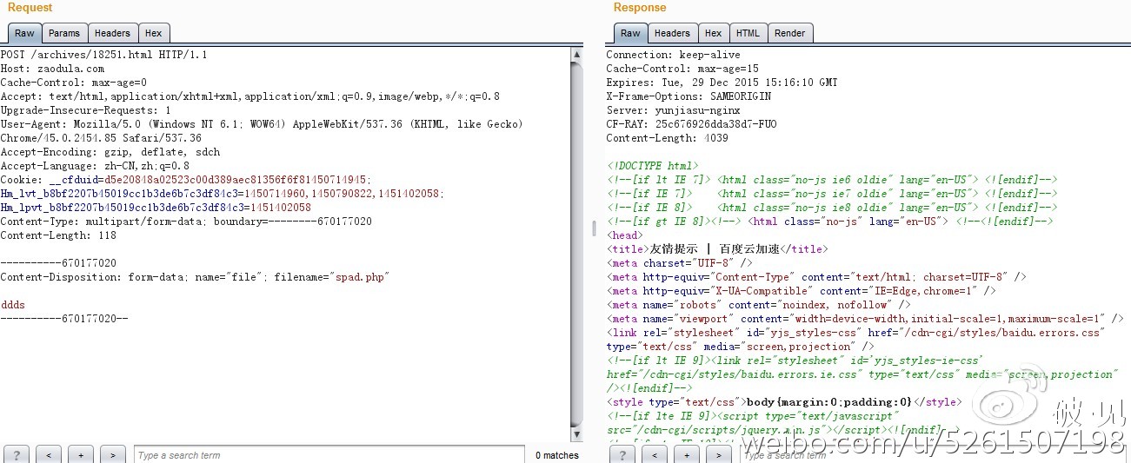This screenshot has width=1131, height=463.
Task: Click the previous match '<' button in response panel
Action: tap(655, 455)
